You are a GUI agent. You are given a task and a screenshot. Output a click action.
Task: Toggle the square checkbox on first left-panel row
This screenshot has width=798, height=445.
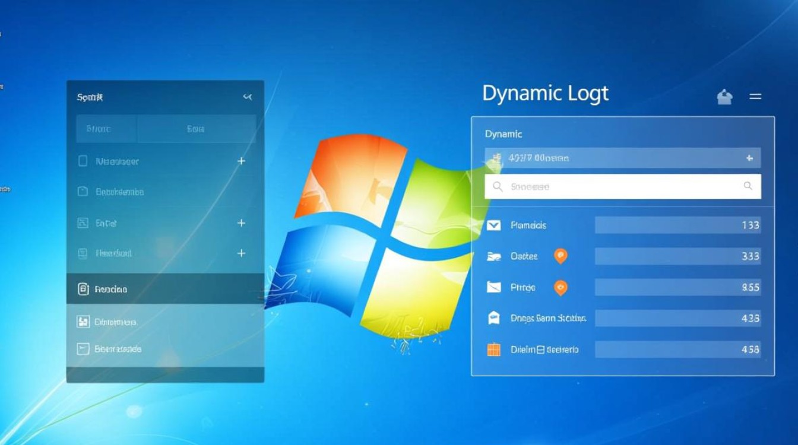click(83, 161)
